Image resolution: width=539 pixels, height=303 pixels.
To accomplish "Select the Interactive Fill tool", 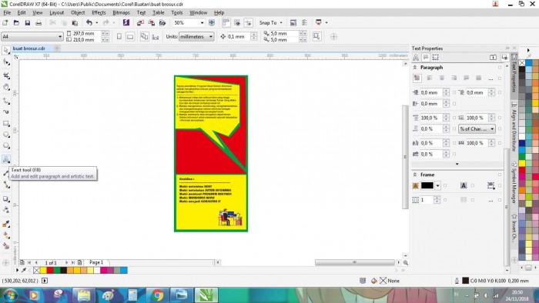I will [6, 235].
